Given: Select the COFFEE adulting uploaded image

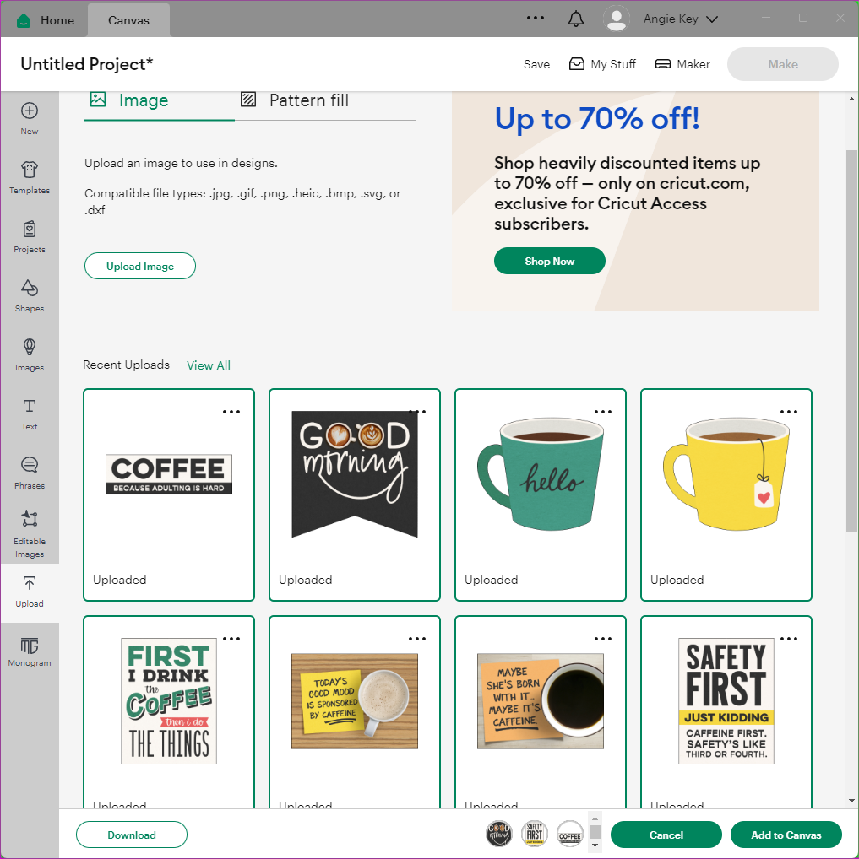Looking at the screenshot, I should [x=169, y=474].
